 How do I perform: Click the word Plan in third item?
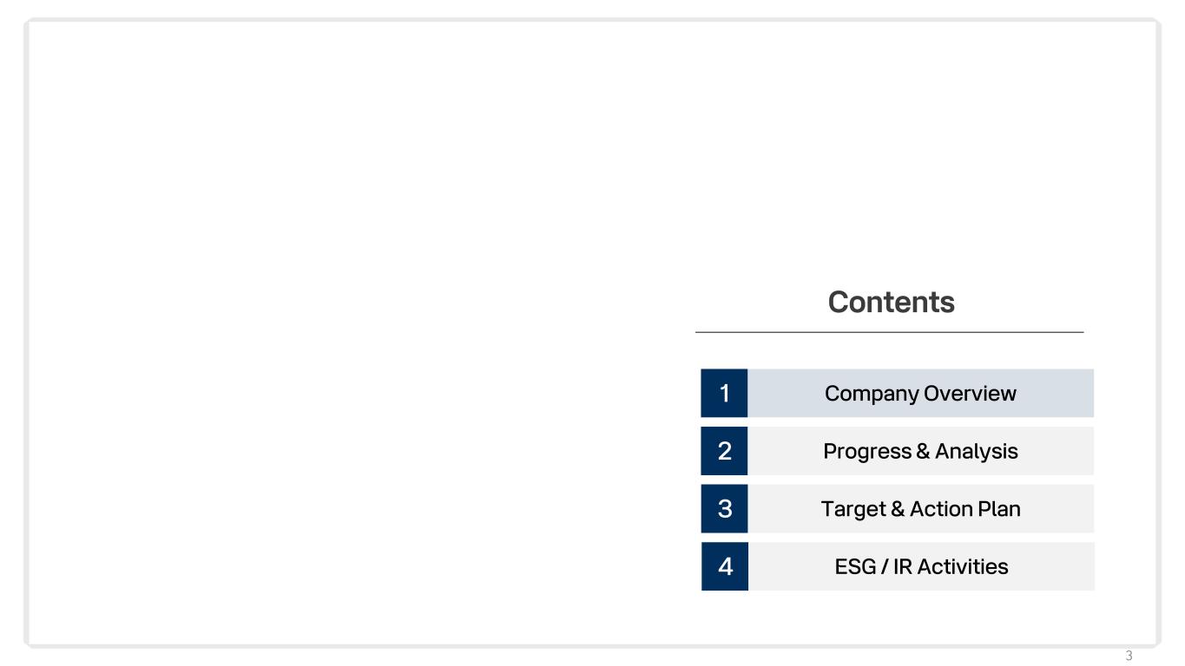pos(999,508)
